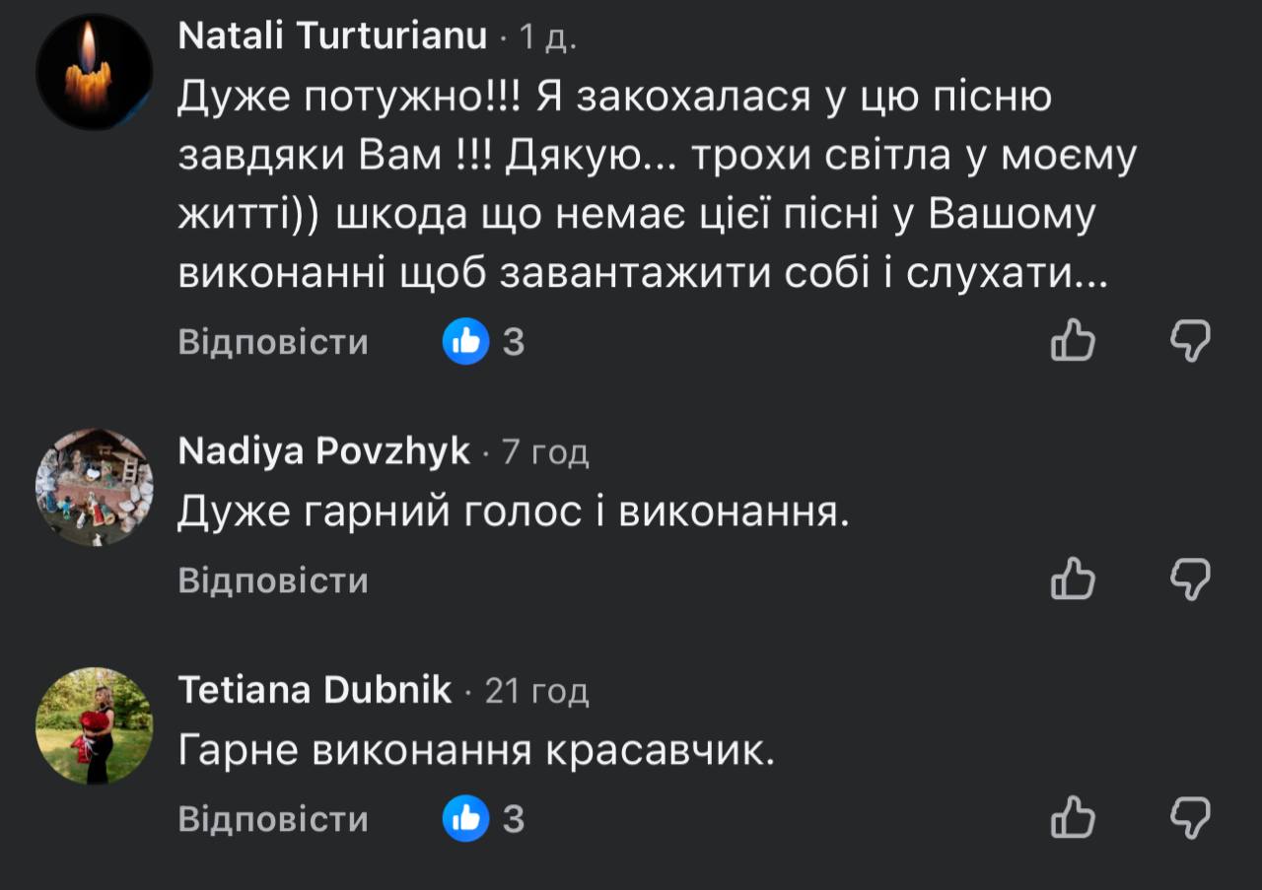Click the "21 год" timestamp on Tetiana's comment
The width and height of the screenshot is (1262, 890).
click(x=537, y=691)
